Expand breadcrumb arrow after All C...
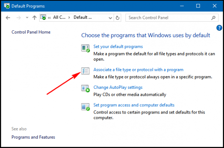 (69, 18)
